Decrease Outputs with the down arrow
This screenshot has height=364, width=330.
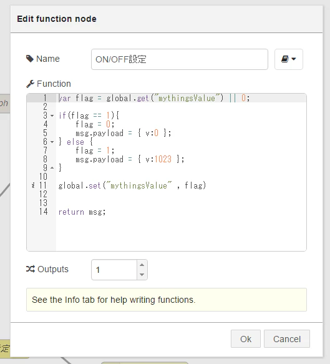coord(142,275)
